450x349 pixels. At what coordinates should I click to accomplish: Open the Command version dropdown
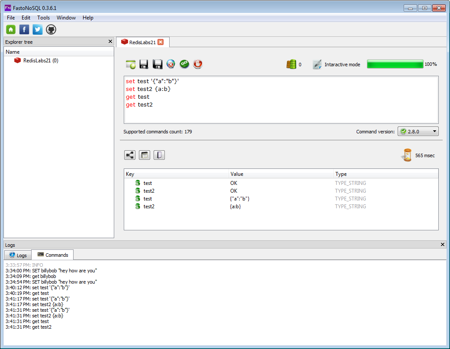coord(418,131)
